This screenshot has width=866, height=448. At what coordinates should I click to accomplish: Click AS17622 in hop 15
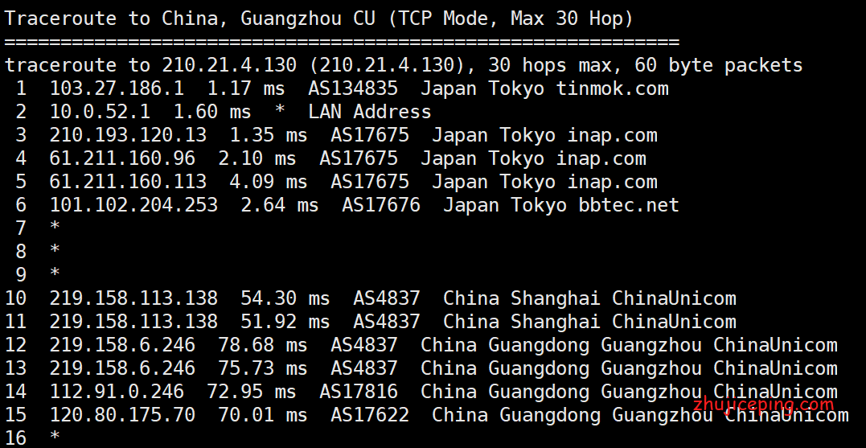[370, 415]
